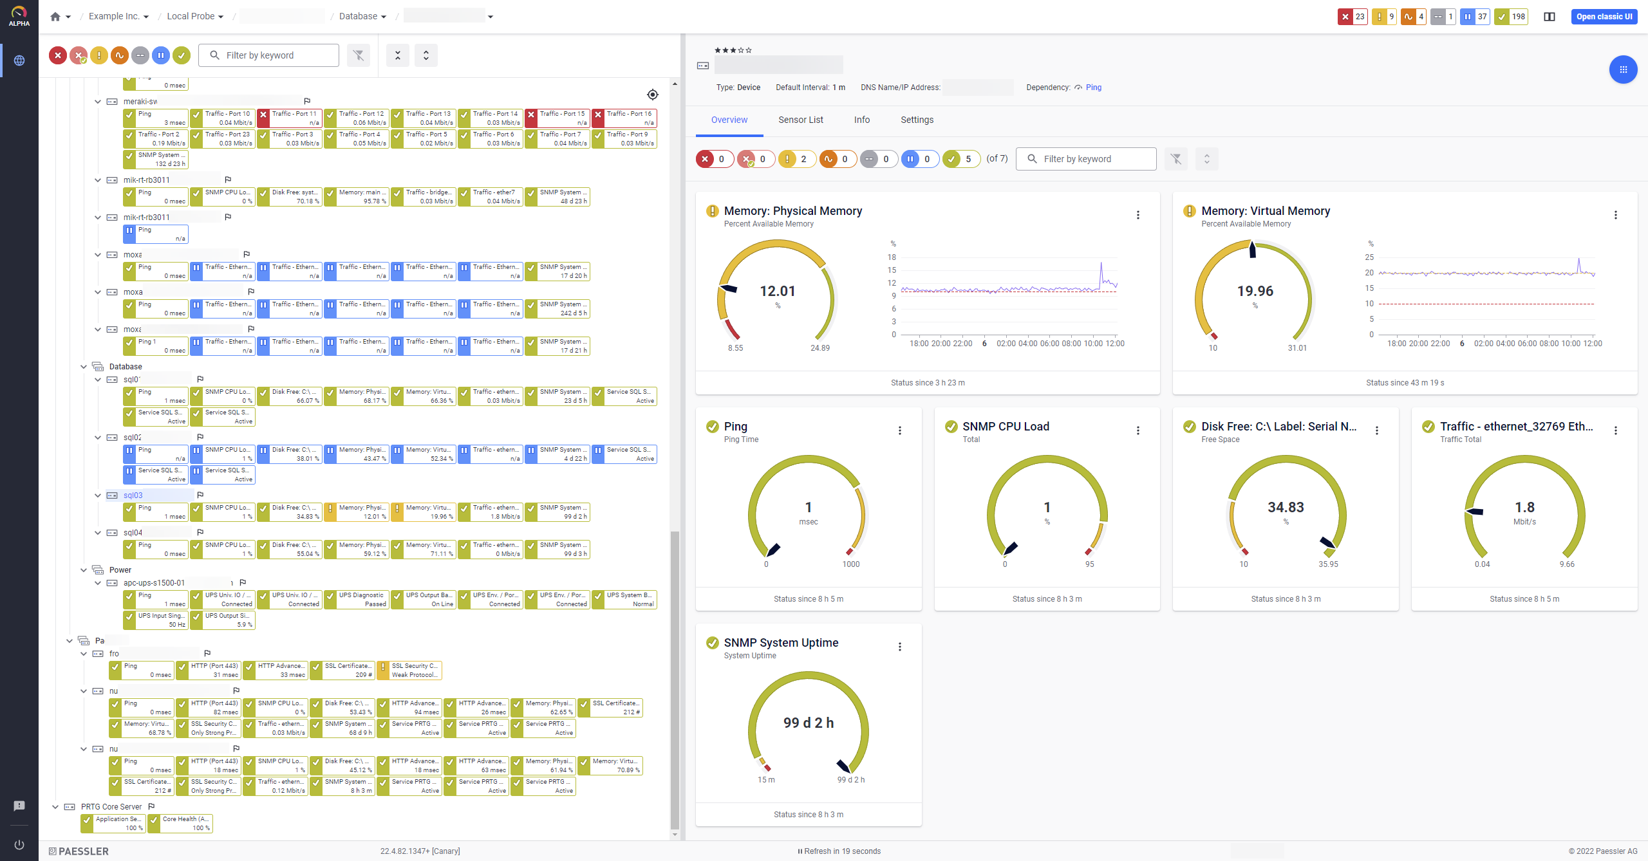Switch to the Sensor List tab
Image resolution: width=1648 pixels, height=861 pixels.
800,120
